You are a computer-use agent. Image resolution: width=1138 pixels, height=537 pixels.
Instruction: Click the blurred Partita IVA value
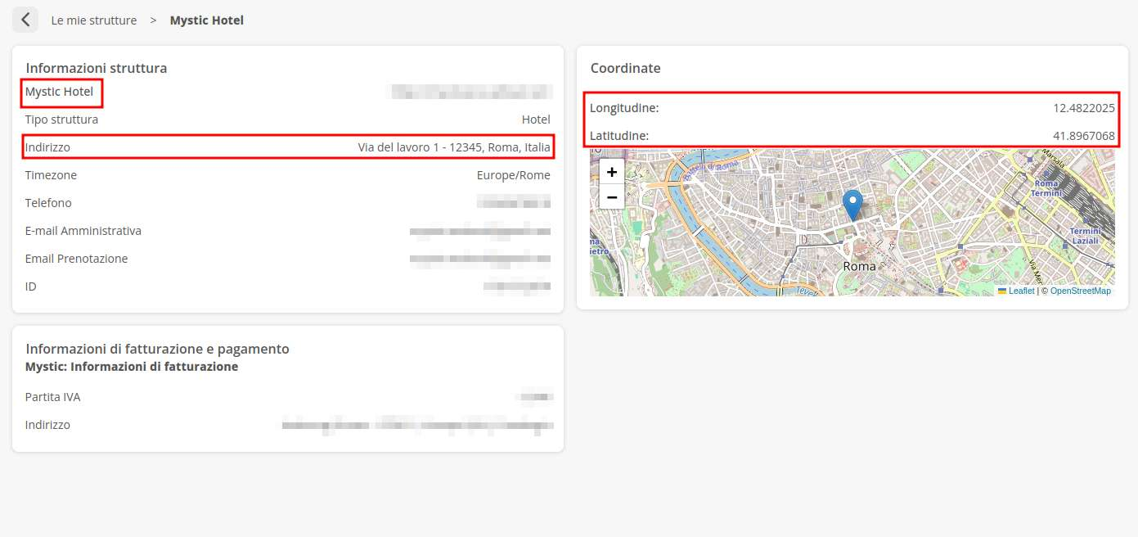(x=537, y=397)
